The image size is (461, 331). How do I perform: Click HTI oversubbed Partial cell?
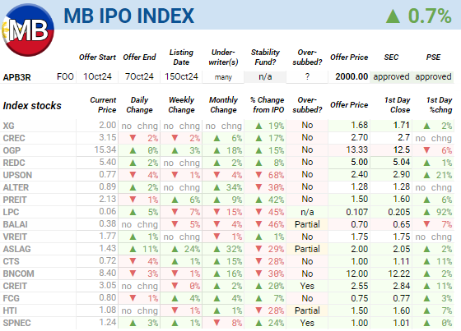point(307,310)
